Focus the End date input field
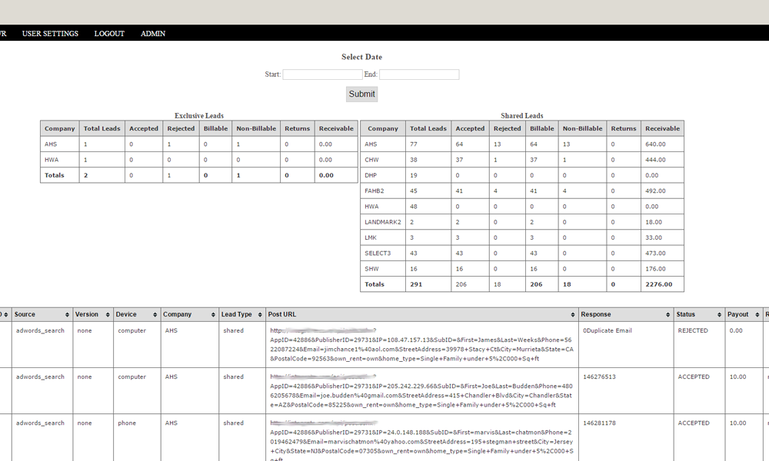Screen dimensions: 769x461 coord(419,75)
